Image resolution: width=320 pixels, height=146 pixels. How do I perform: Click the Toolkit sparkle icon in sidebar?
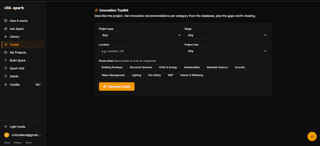pyautogui.click(x=6, y=44)
